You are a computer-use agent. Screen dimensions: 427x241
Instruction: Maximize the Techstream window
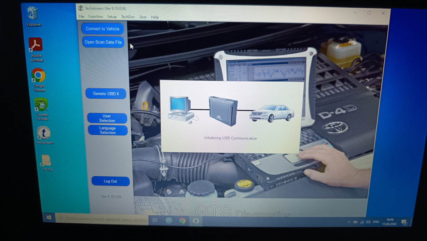(369, 13)
